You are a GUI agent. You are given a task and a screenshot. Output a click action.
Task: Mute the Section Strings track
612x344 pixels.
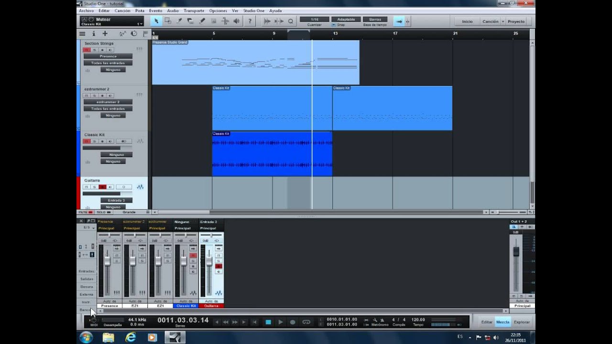(x=87, y=50)
